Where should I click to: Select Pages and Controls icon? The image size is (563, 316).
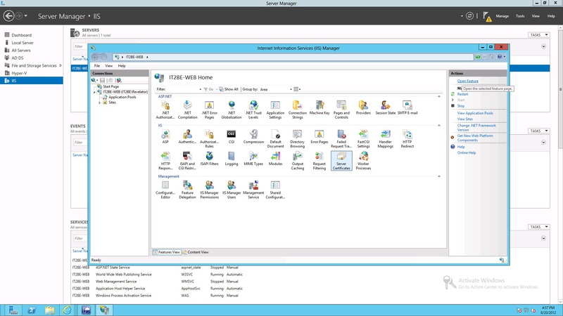(341, 110)
